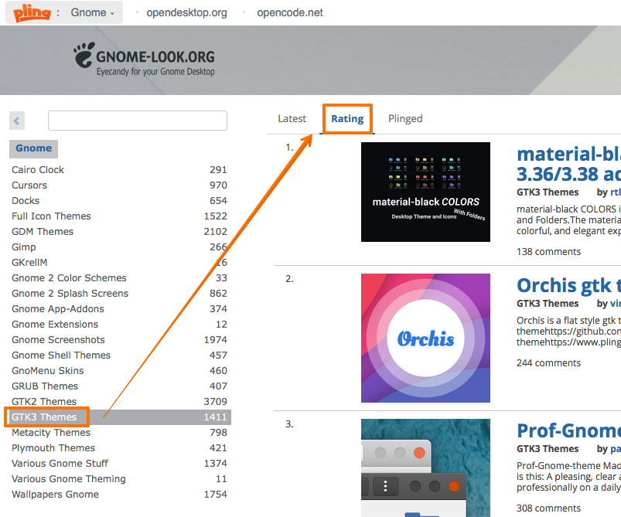Open the Orchis theme thumbnail
Screen dimensions: 621x517
click(425, 338)
